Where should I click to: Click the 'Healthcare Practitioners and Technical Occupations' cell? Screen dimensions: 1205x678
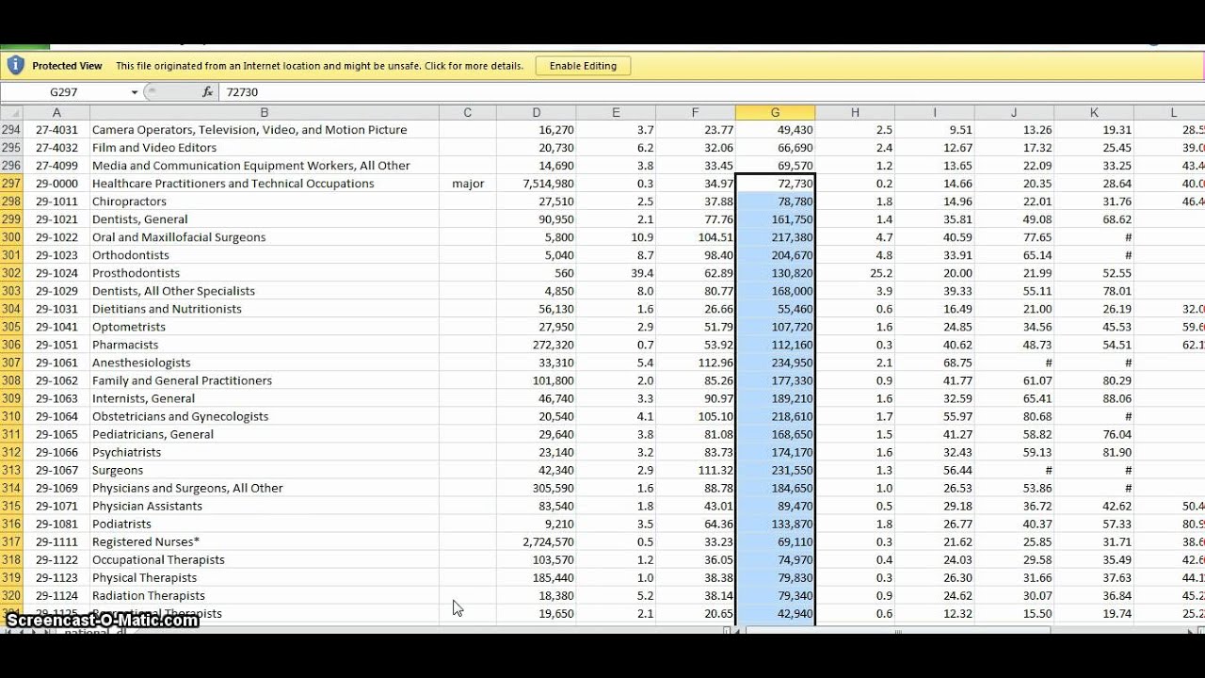pos(265,184)
